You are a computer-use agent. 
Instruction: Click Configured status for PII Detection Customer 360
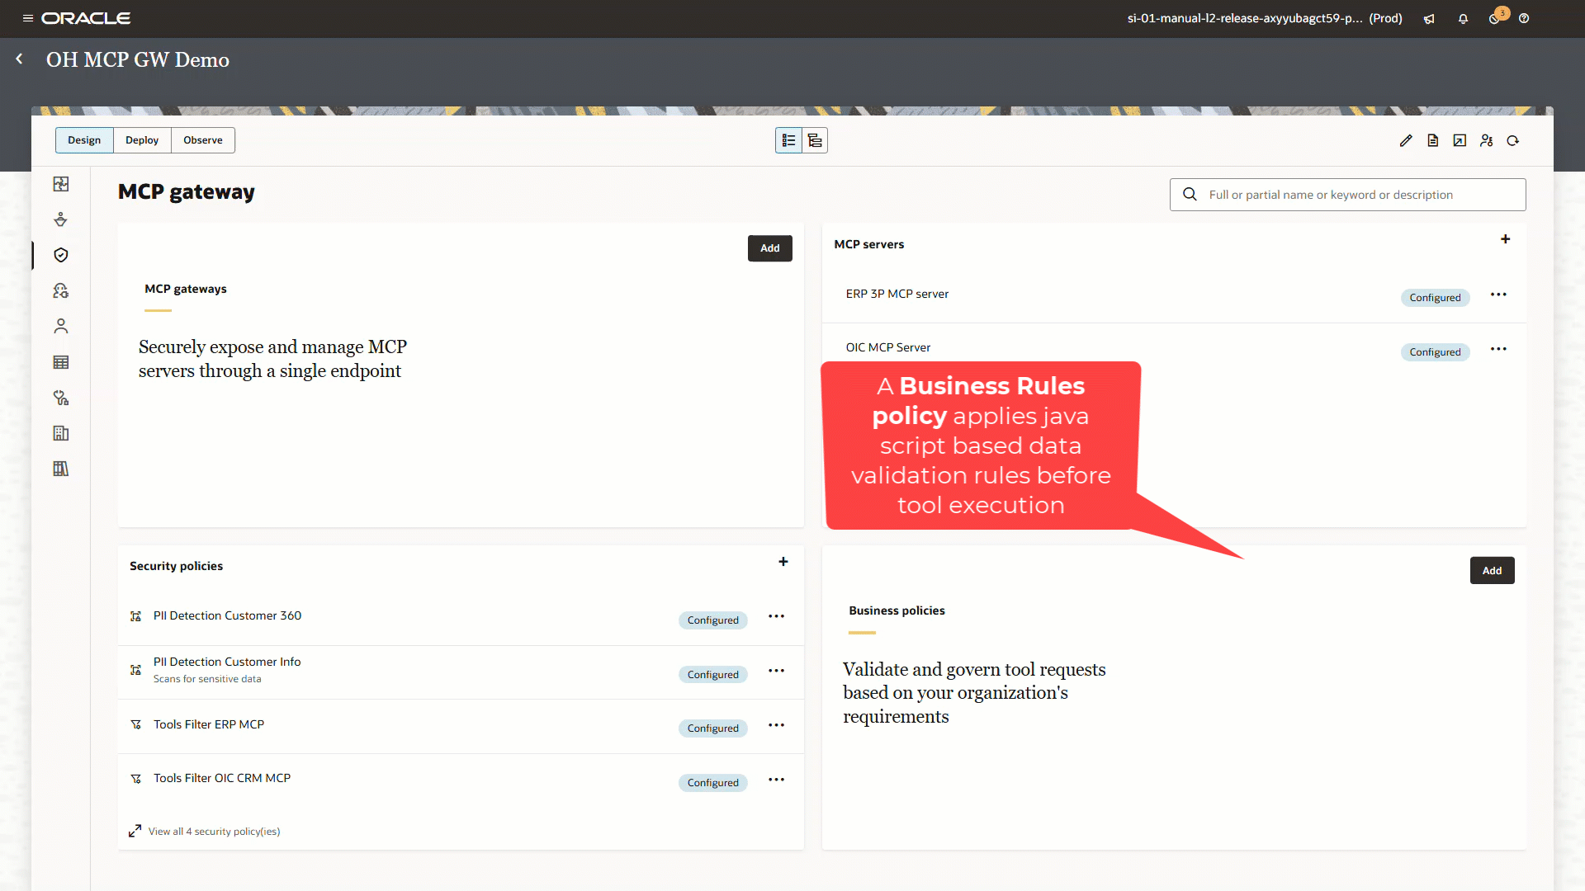tap(713, 620)
